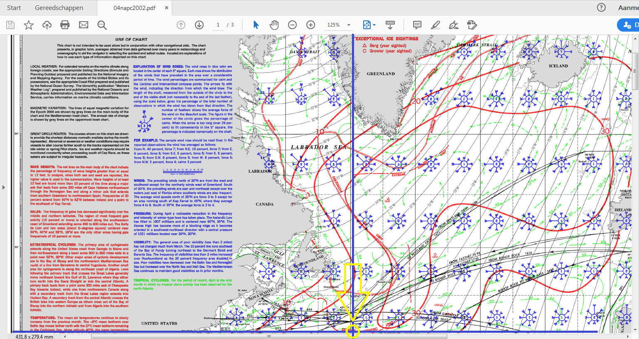Bookmark the file with the star icon
Image resolution: width=639 pixels, height=339 pixels.
tap(29, 25)
